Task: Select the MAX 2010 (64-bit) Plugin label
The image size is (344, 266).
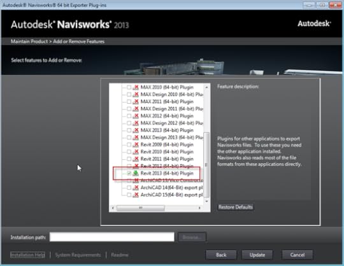Action: tap(167, 87)
